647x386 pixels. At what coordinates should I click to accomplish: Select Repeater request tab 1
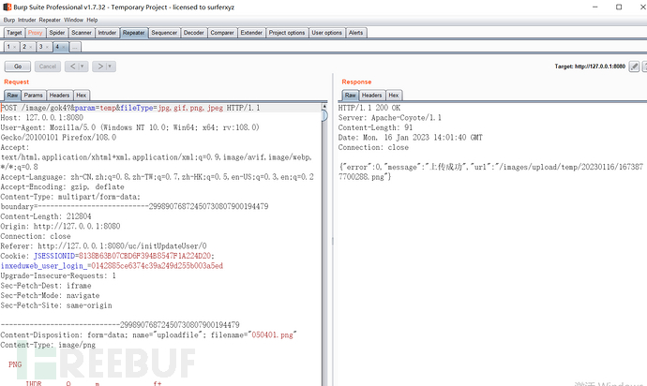click(8, 47)
